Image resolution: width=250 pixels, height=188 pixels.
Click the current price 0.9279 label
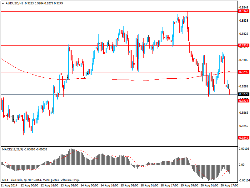coord(244,94)
